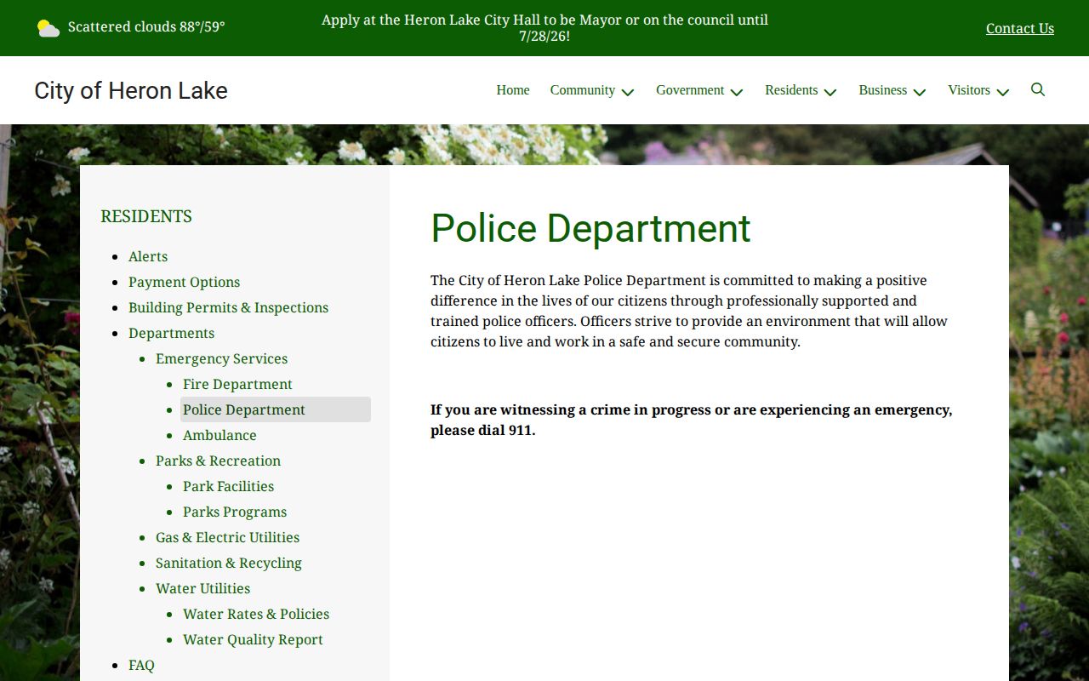Viewport: 1089px width, 681px height.
Task: Open Gas & Electric Utilities link
Action: (x=227, y=537)
